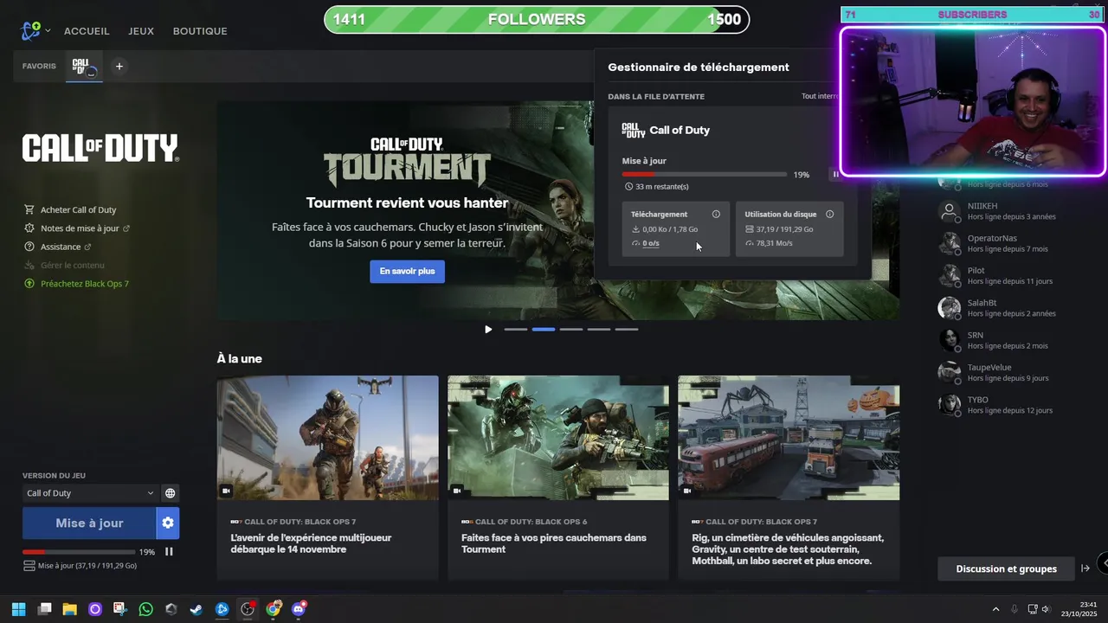
Task: Click the En savoir plus button
Action: [407, 272]
